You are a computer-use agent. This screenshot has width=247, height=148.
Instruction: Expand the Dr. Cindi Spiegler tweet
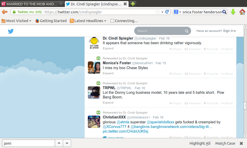(x=108, y=48)
